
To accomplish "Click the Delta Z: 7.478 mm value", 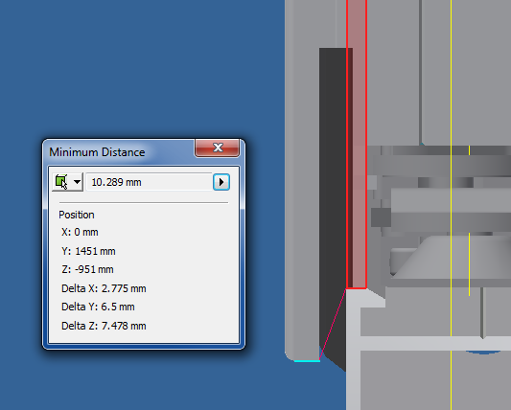I will point(104,326).
